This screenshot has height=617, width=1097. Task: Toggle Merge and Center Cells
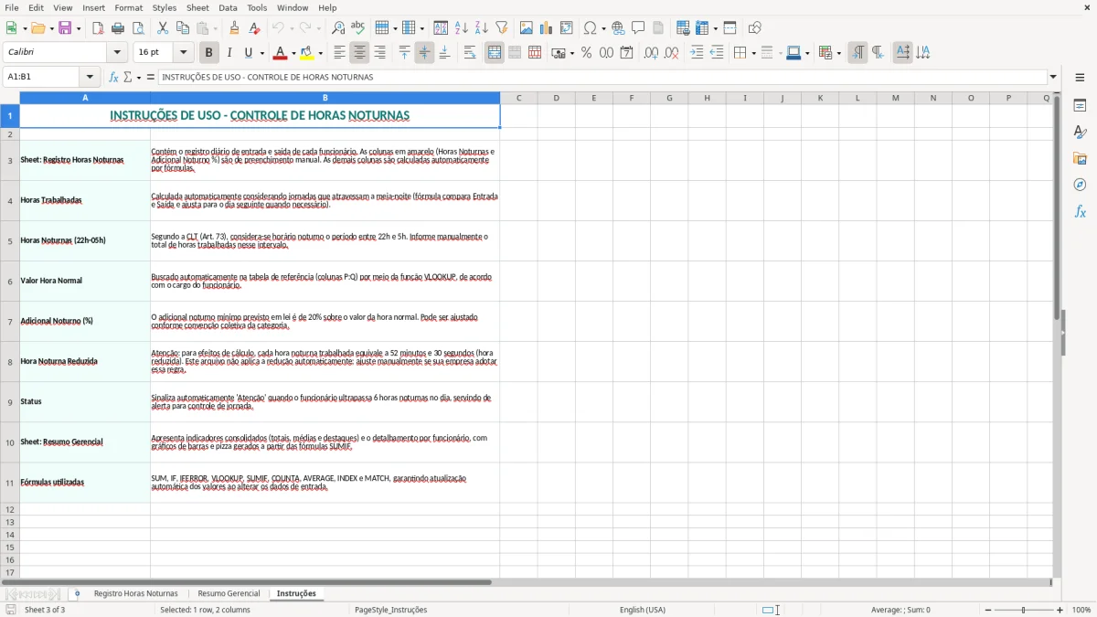tap(495, 53)
